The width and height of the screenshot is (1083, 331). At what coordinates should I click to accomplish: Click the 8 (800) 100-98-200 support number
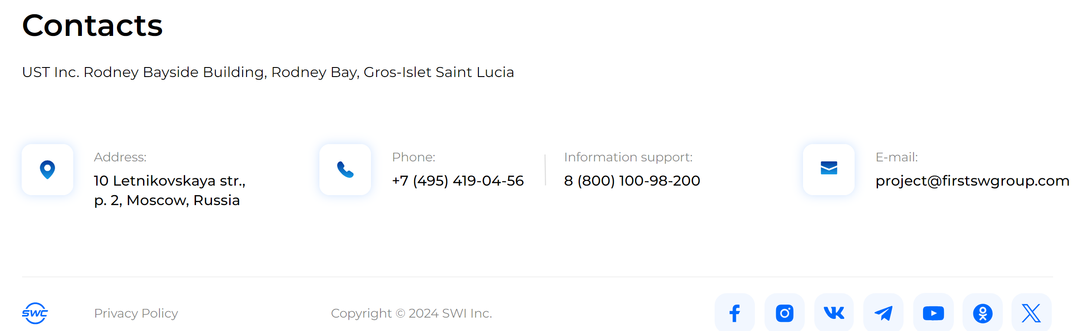click(x=632, y=180)
